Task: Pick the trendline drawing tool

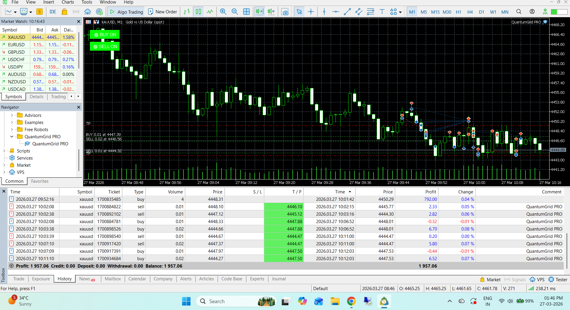Action: point(347,12)
